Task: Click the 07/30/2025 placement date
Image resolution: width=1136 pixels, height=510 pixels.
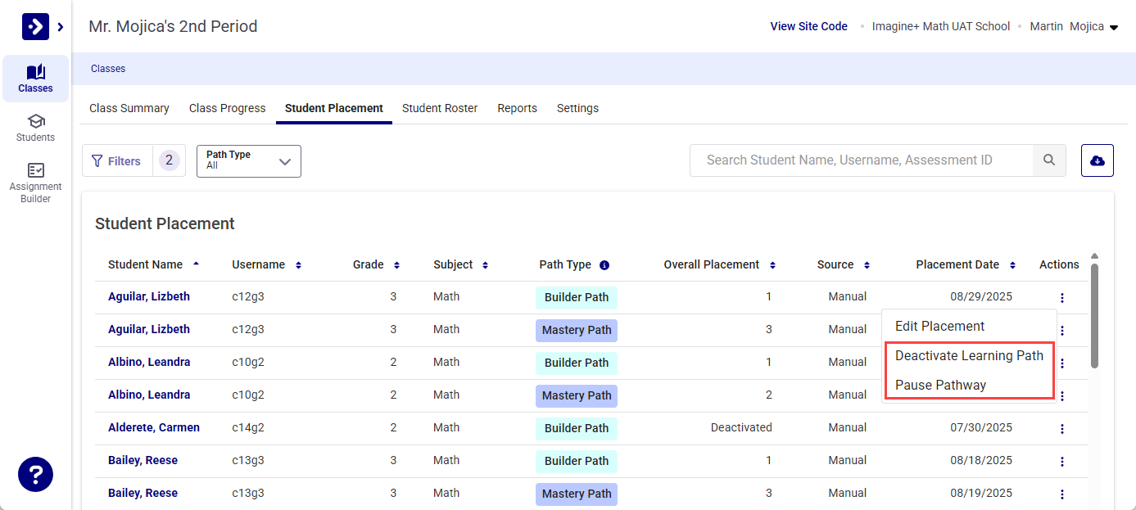Action: [x=981, y=427]
